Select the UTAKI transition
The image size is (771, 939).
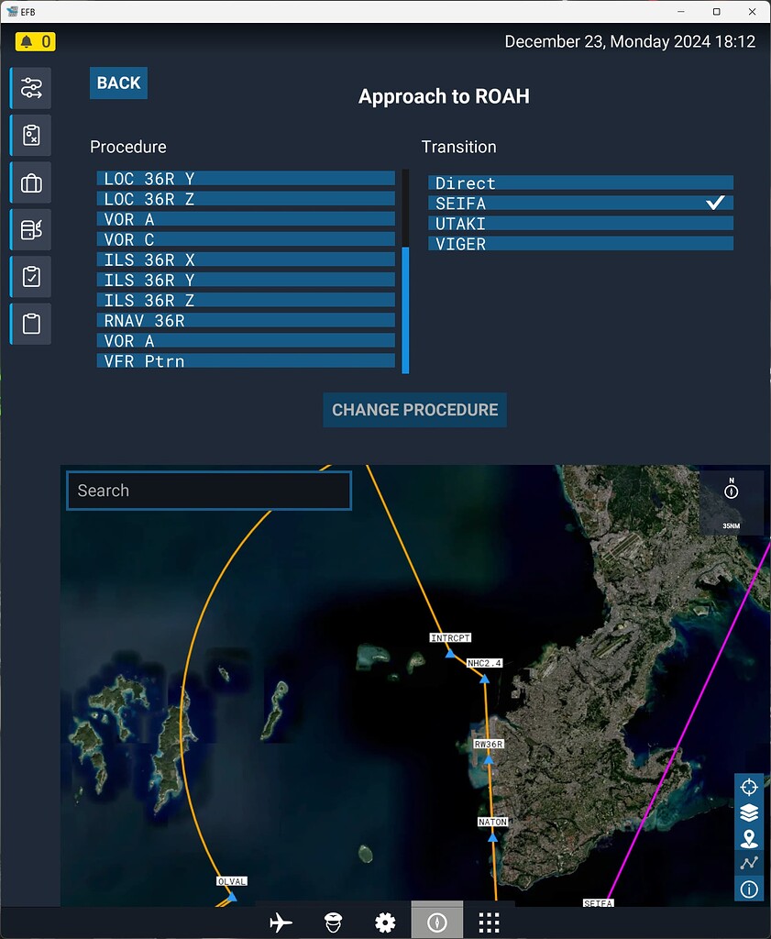pyautogui.click(x=580, y=223)
